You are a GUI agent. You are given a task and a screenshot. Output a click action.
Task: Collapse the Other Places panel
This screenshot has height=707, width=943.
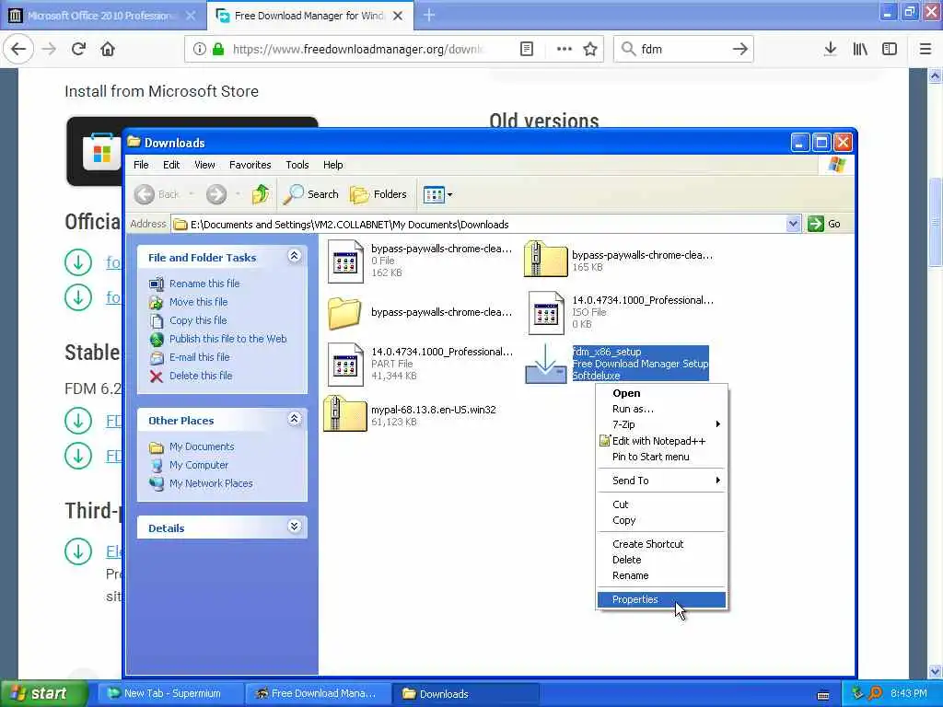click(x=294, y=419)
